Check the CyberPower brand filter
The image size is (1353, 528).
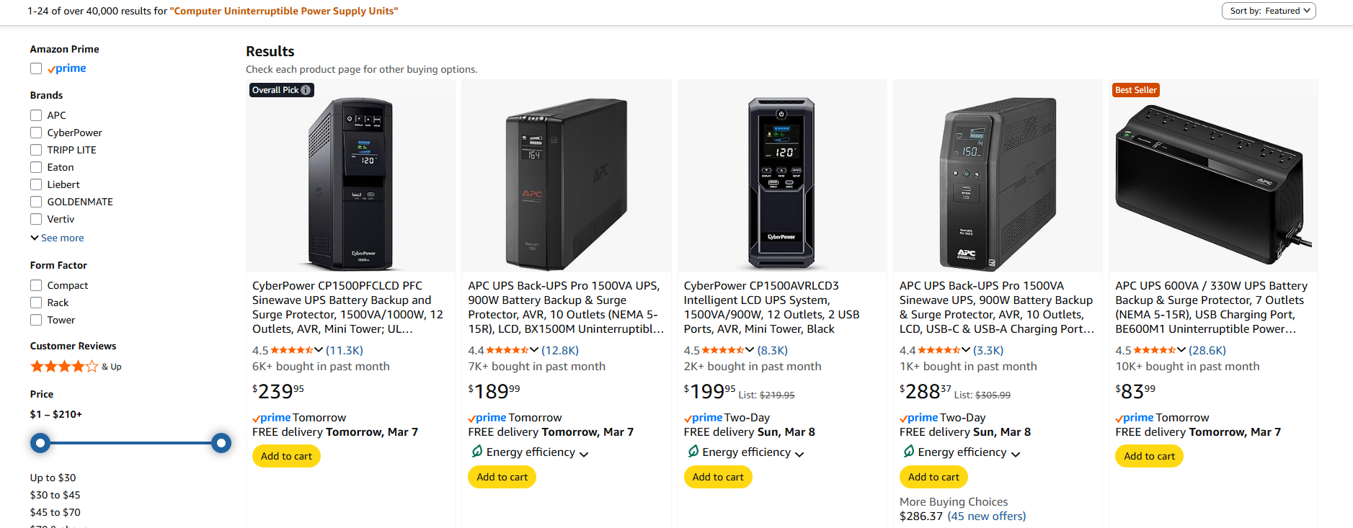coord(36,133)
